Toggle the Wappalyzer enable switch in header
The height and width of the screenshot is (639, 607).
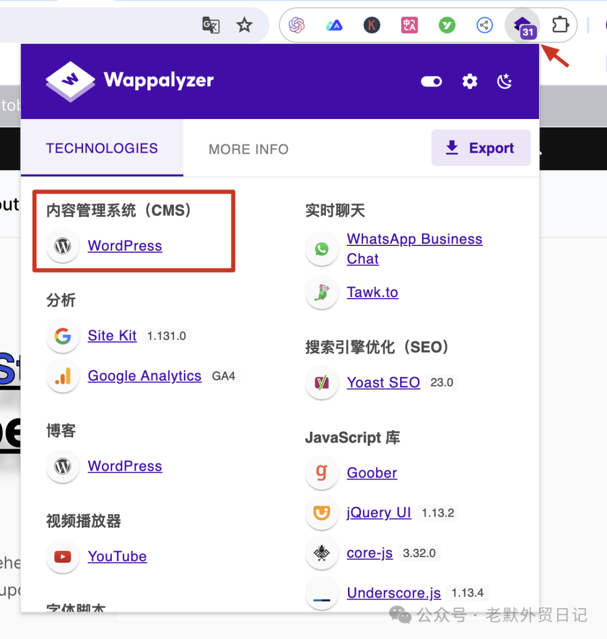click(431, 81)
